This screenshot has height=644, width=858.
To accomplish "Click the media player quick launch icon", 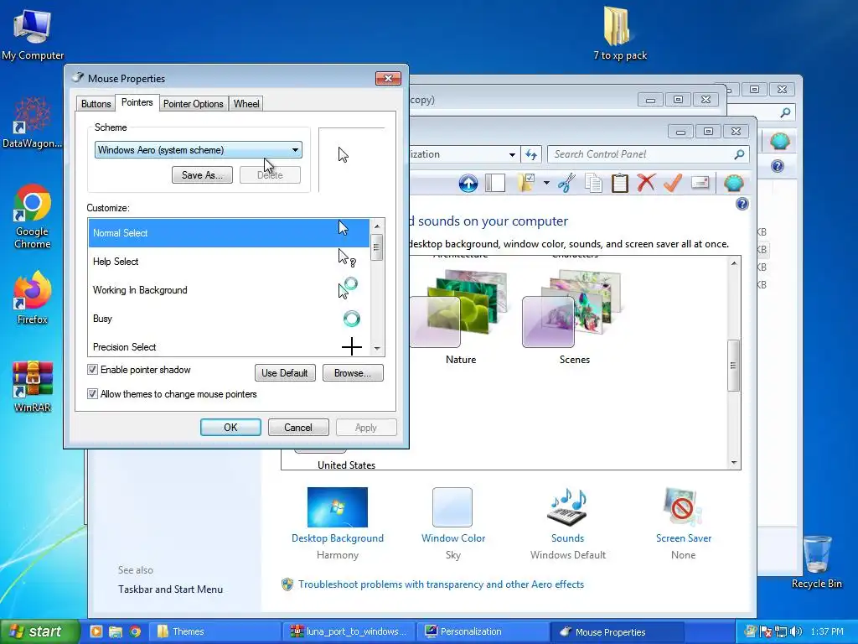I will coord(96,631).
